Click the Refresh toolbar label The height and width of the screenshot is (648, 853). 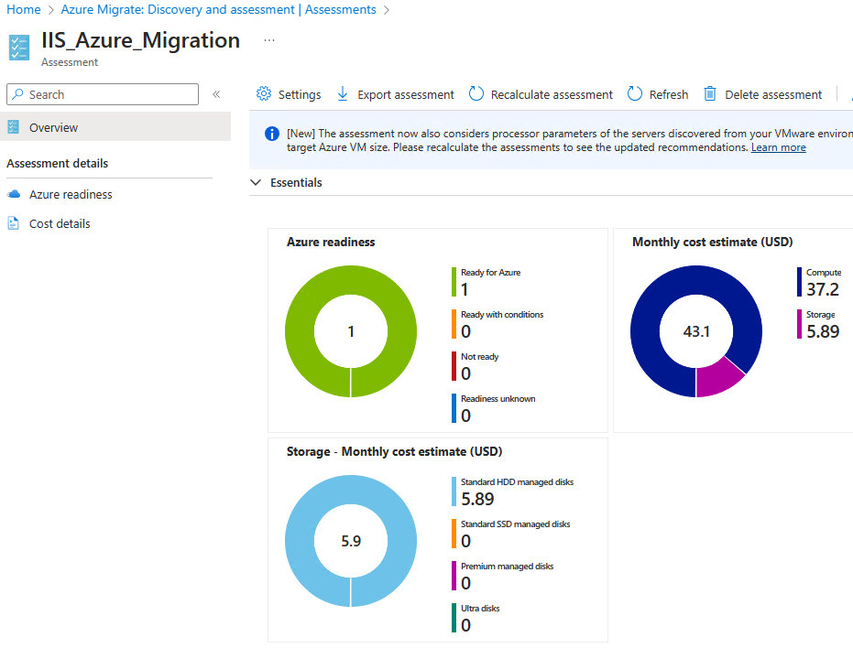(669, 94)
